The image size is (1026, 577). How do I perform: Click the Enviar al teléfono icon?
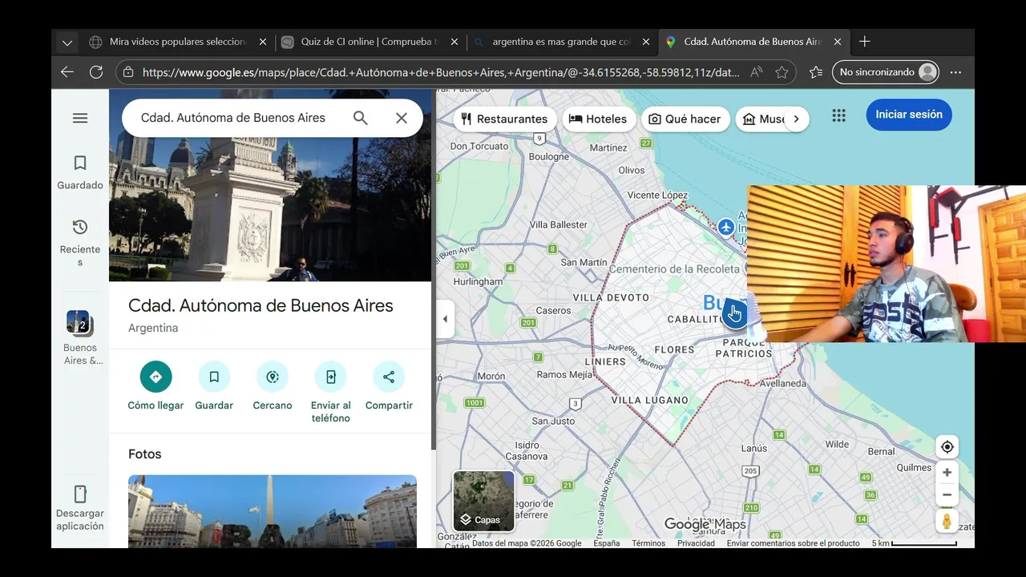point(330,377)
